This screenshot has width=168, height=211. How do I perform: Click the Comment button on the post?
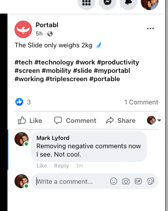[x=75, y=121]
